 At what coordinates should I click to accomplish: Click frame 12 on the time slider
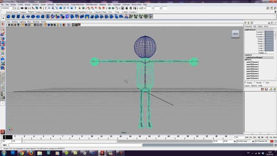tap(111, 137)
